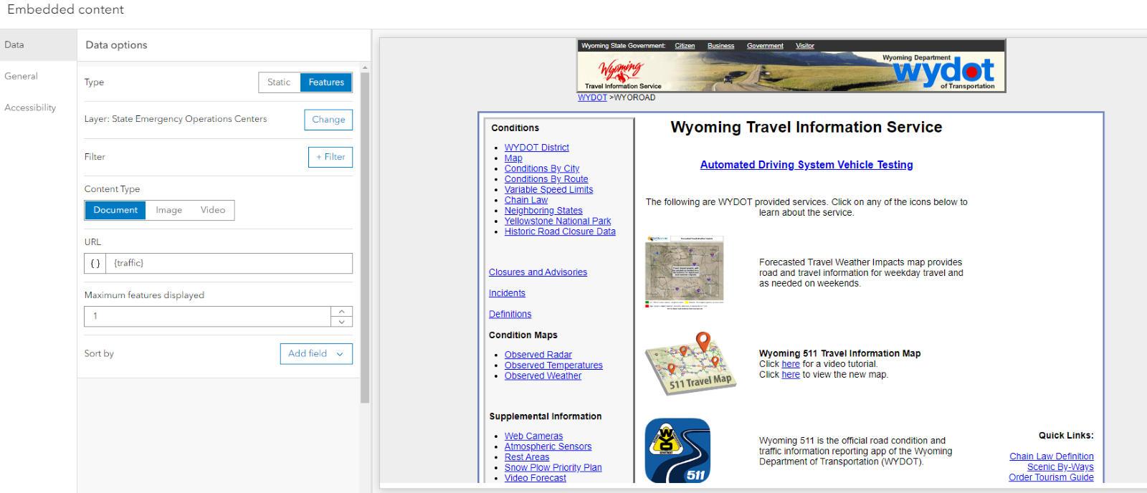Click 'Wyoming Travel Information Service' page heading
Screen dimensions: 1147x493
coord(806,128)
